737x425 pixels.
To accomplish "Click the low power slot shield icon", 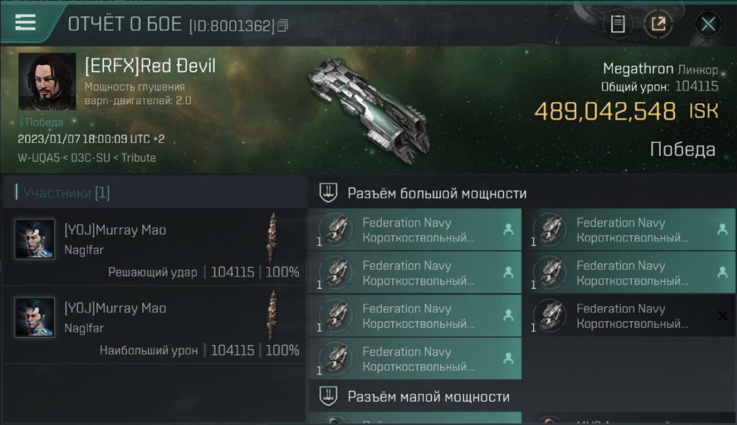I will click(x=328, y=396).
